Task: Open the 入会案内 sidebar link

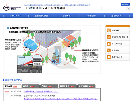Action: click(x=118, y=51)
